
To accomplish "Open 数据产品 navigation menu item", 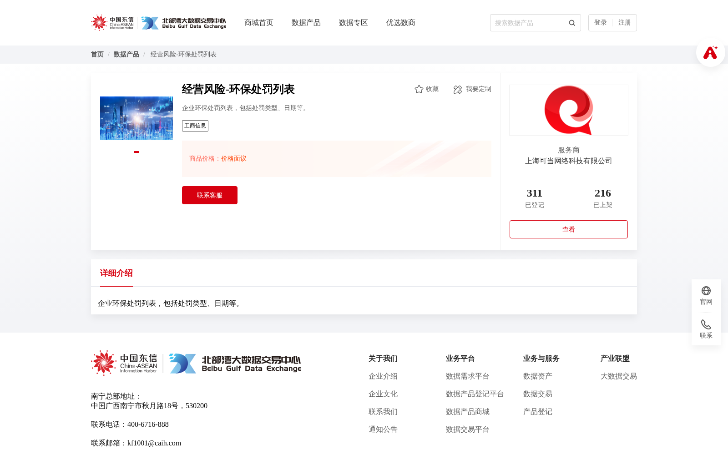I will tap(306, 23).
